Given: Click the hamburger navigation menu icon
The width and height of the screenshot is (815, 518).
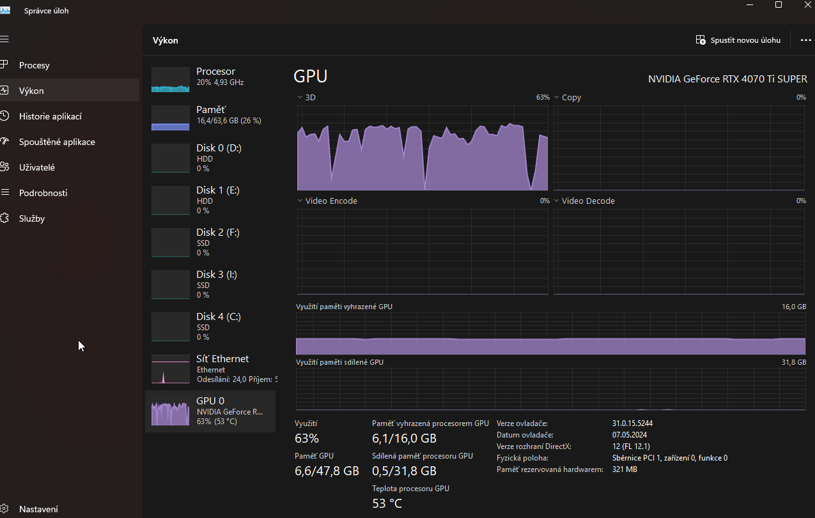Looking at the screenshot, I should 4,40.
